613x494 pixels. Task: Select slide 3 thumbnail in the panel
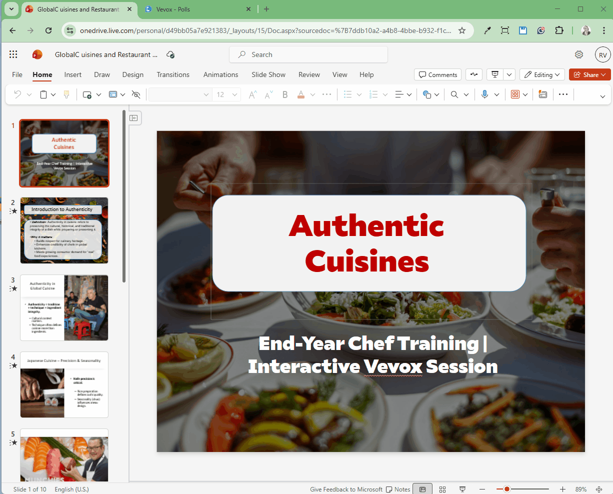[x=64, y=307]
